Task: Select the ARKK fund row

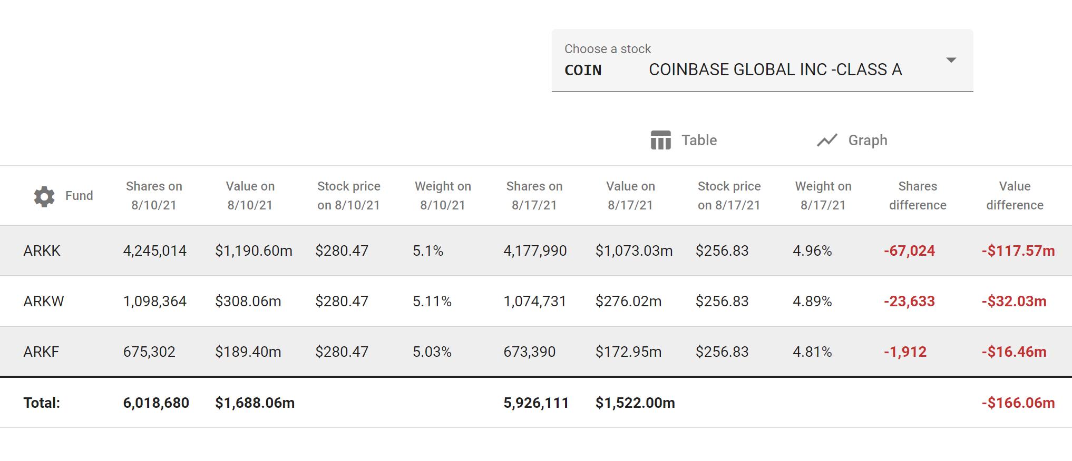Action: [42, 251]
